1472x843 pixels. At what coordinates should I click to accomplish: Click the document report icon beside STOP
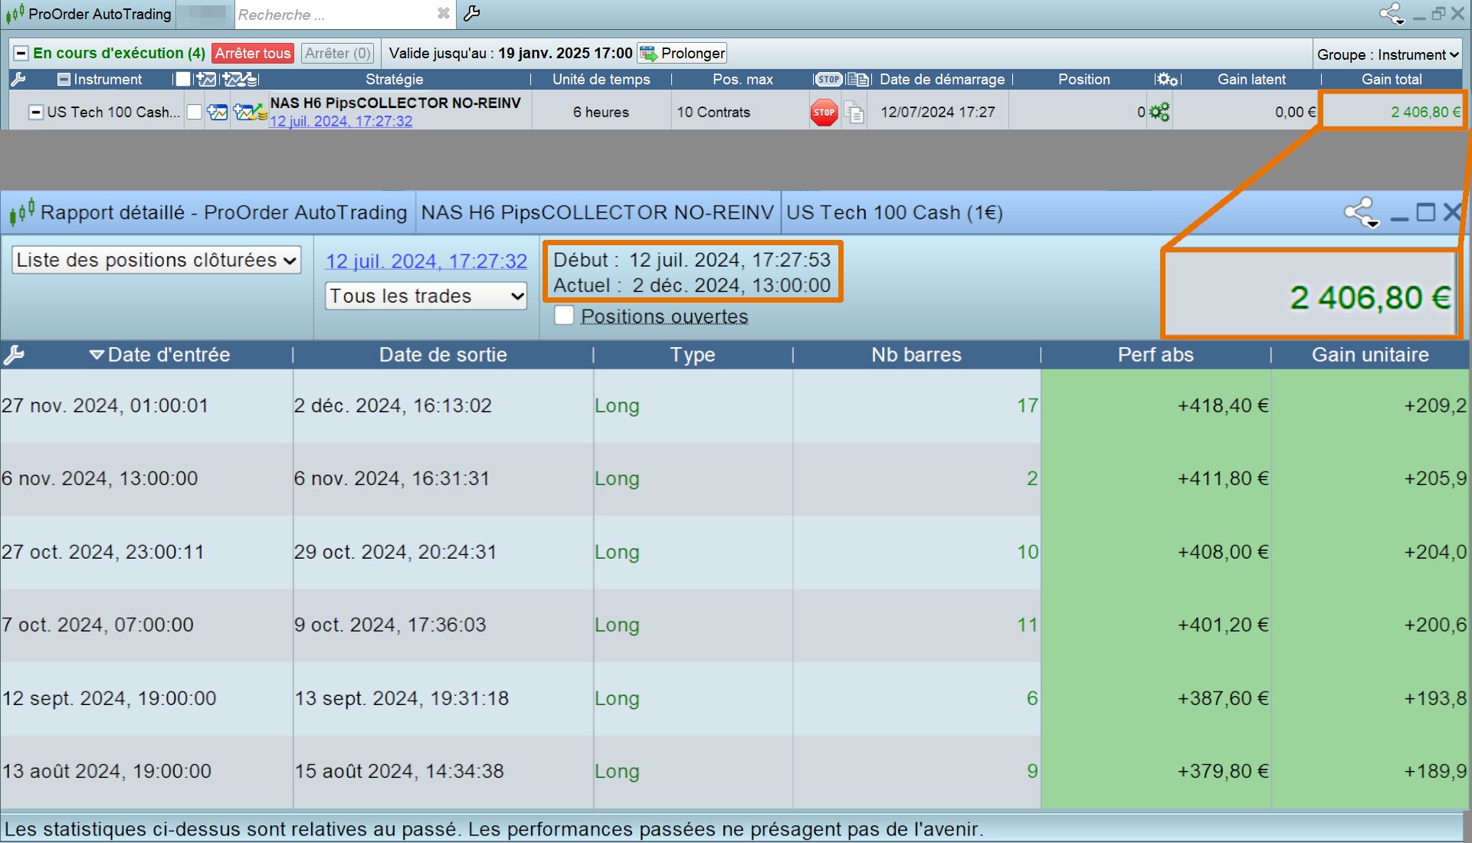tap(854, 113)
